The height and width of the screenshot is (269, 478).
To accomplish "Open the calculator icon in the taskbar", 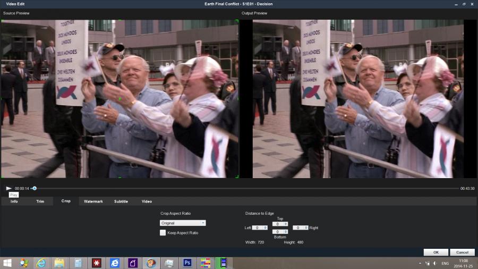I will coord(78,263).
